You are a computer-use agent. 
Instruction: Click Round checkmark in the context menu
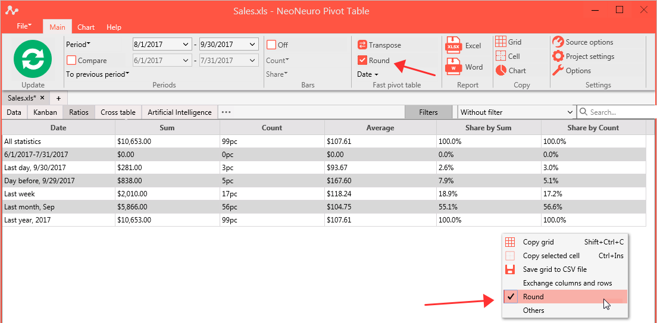tap(511, 297)
